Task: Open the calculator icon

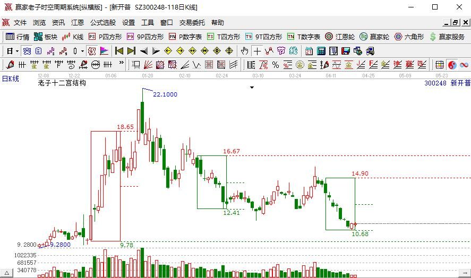Action: coord(321,51)
